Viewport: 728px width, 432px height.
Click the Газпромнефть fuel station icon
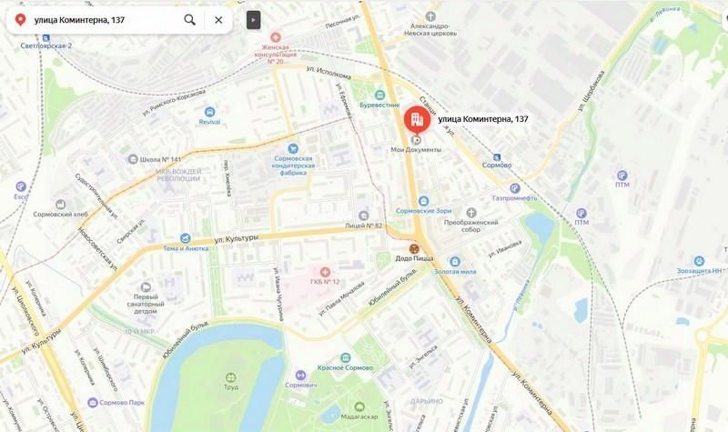point(514,188)
